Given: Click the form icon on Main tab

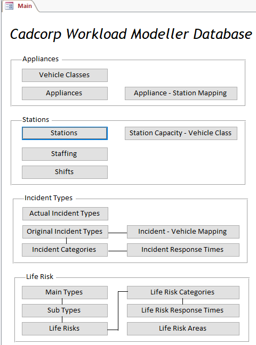Looking at the screenshot, I should (x=9, y=6).
